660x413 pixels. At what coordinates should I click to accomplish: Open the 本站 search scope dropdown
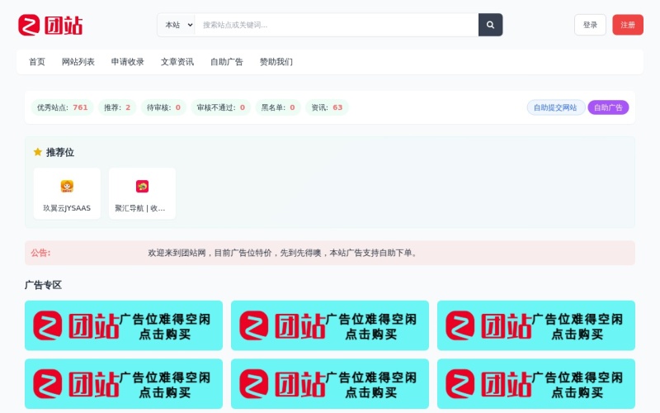pyautogui.click(x=177, y=25)
